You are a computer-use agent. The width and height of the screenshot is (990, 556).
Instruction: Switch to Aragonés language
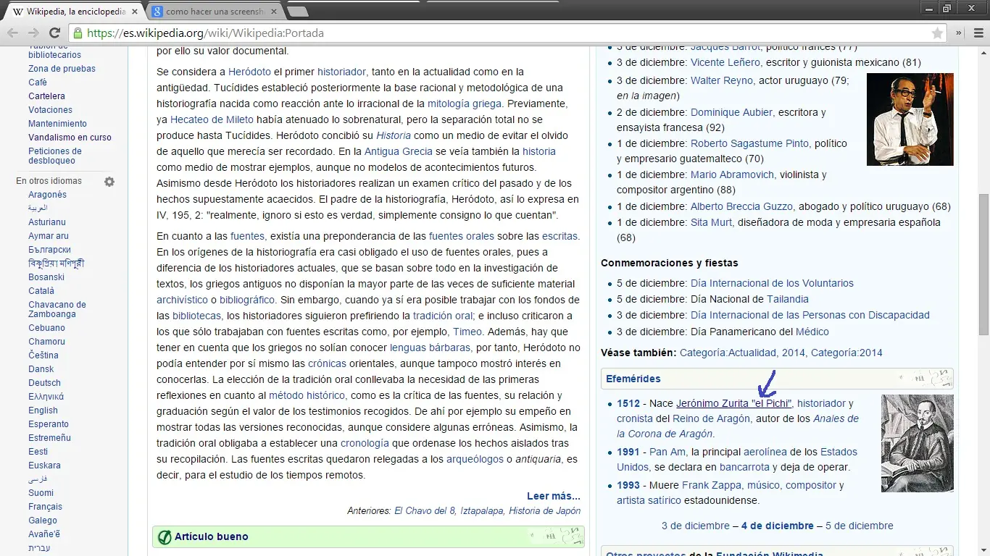click(x=47, y=195)
